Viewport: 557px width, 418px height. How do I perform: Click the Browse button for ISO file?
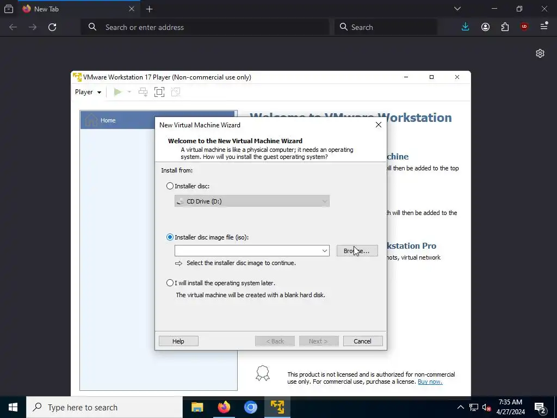[x=357, y=250]
